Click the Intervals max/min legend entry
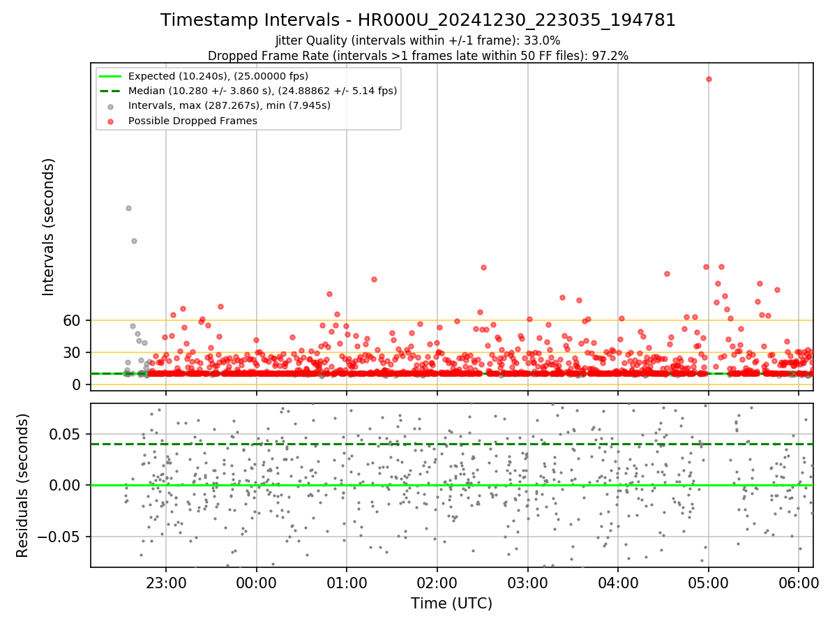Viewport: 837px width, 628px height. (219, 106)
